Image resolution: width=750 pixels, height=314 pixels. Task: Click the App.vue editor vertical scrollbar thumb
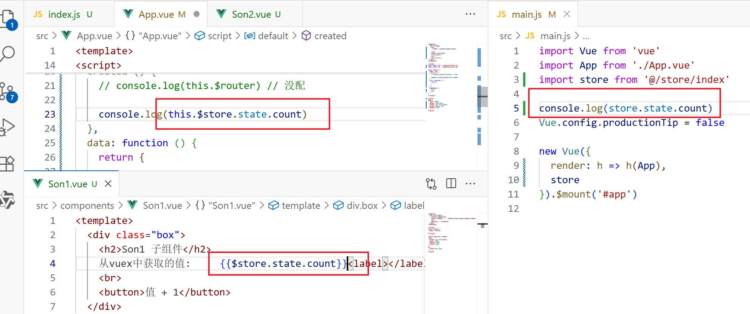(482, 96)
